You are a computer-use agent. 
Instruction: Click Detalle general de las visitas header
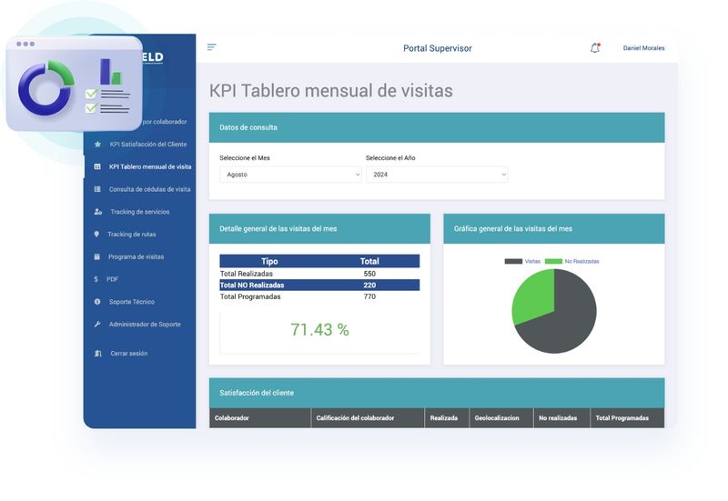[319, 228]
